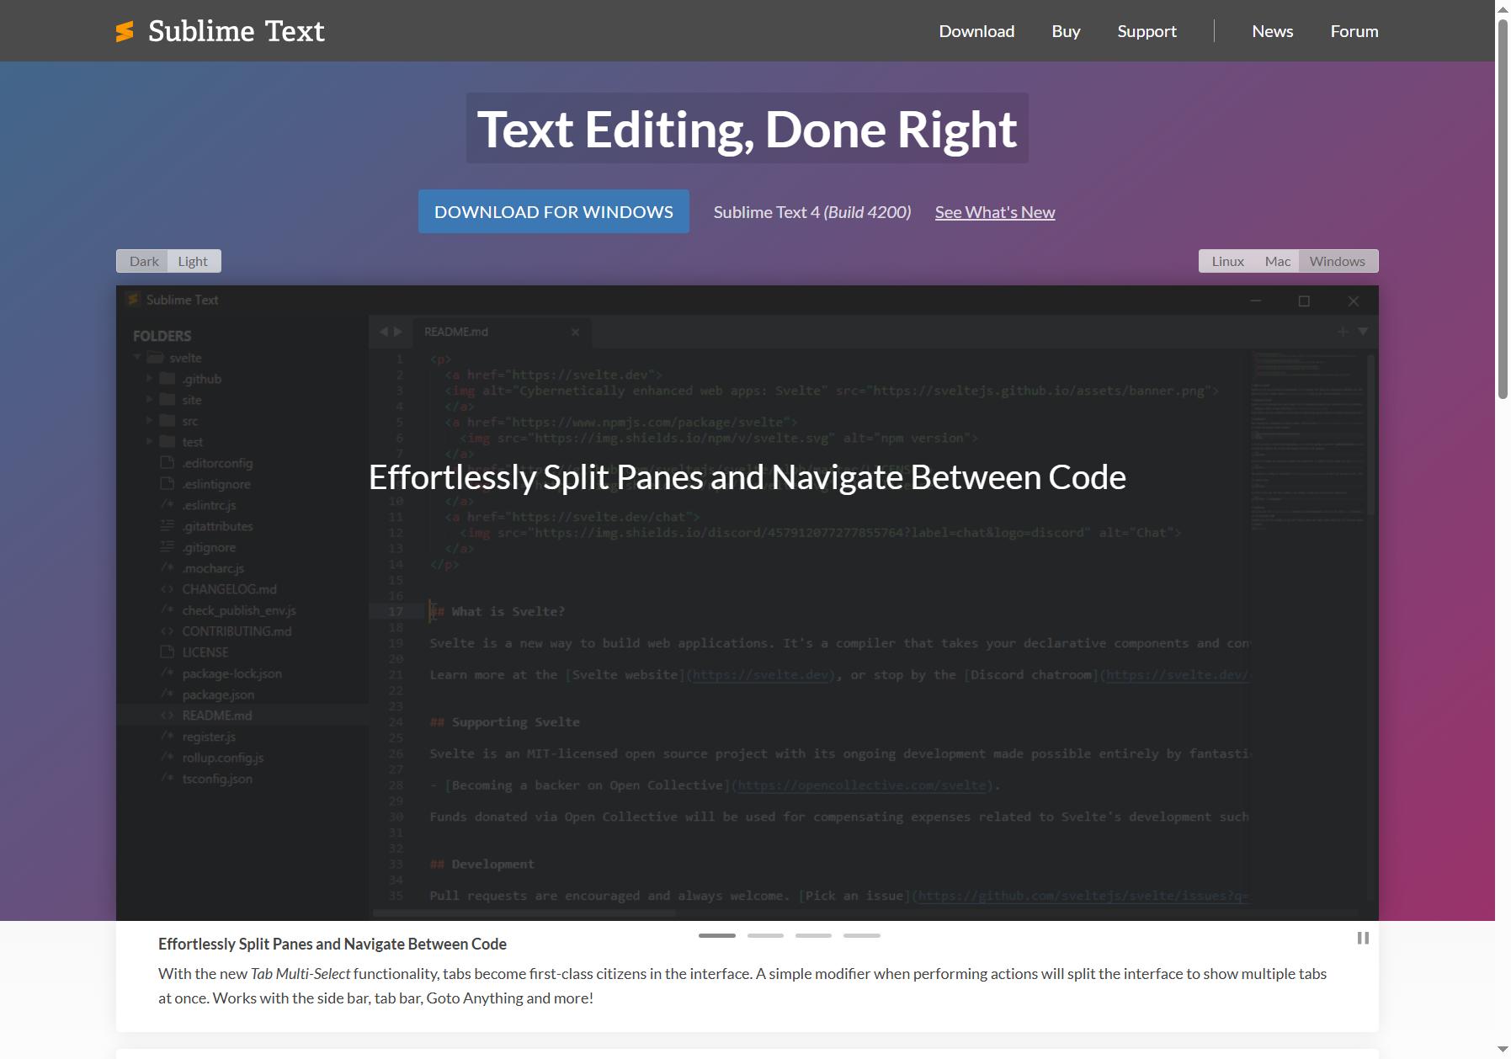The height and width of the screenshot is (1059, 1511).
Task: Open package.json in the sidebar
Action: (218, 694)
